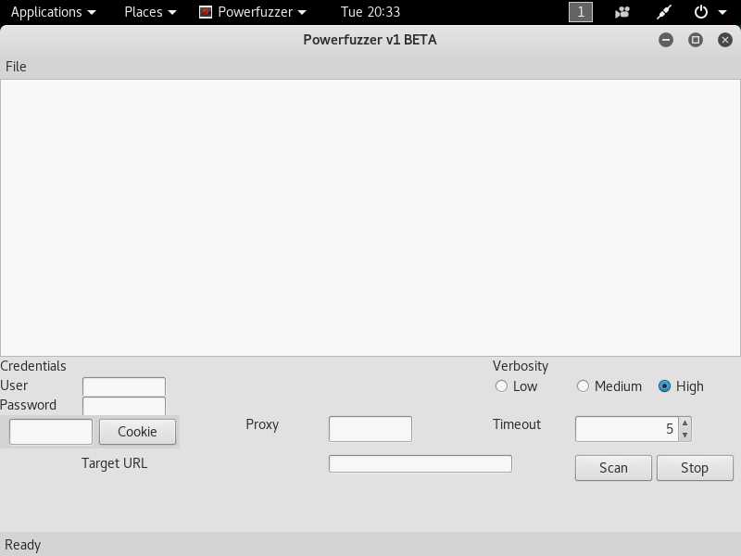Click the video camera recorder tray icon
The height and width of the screenshot is (556, 741).
tap(622, 12)
